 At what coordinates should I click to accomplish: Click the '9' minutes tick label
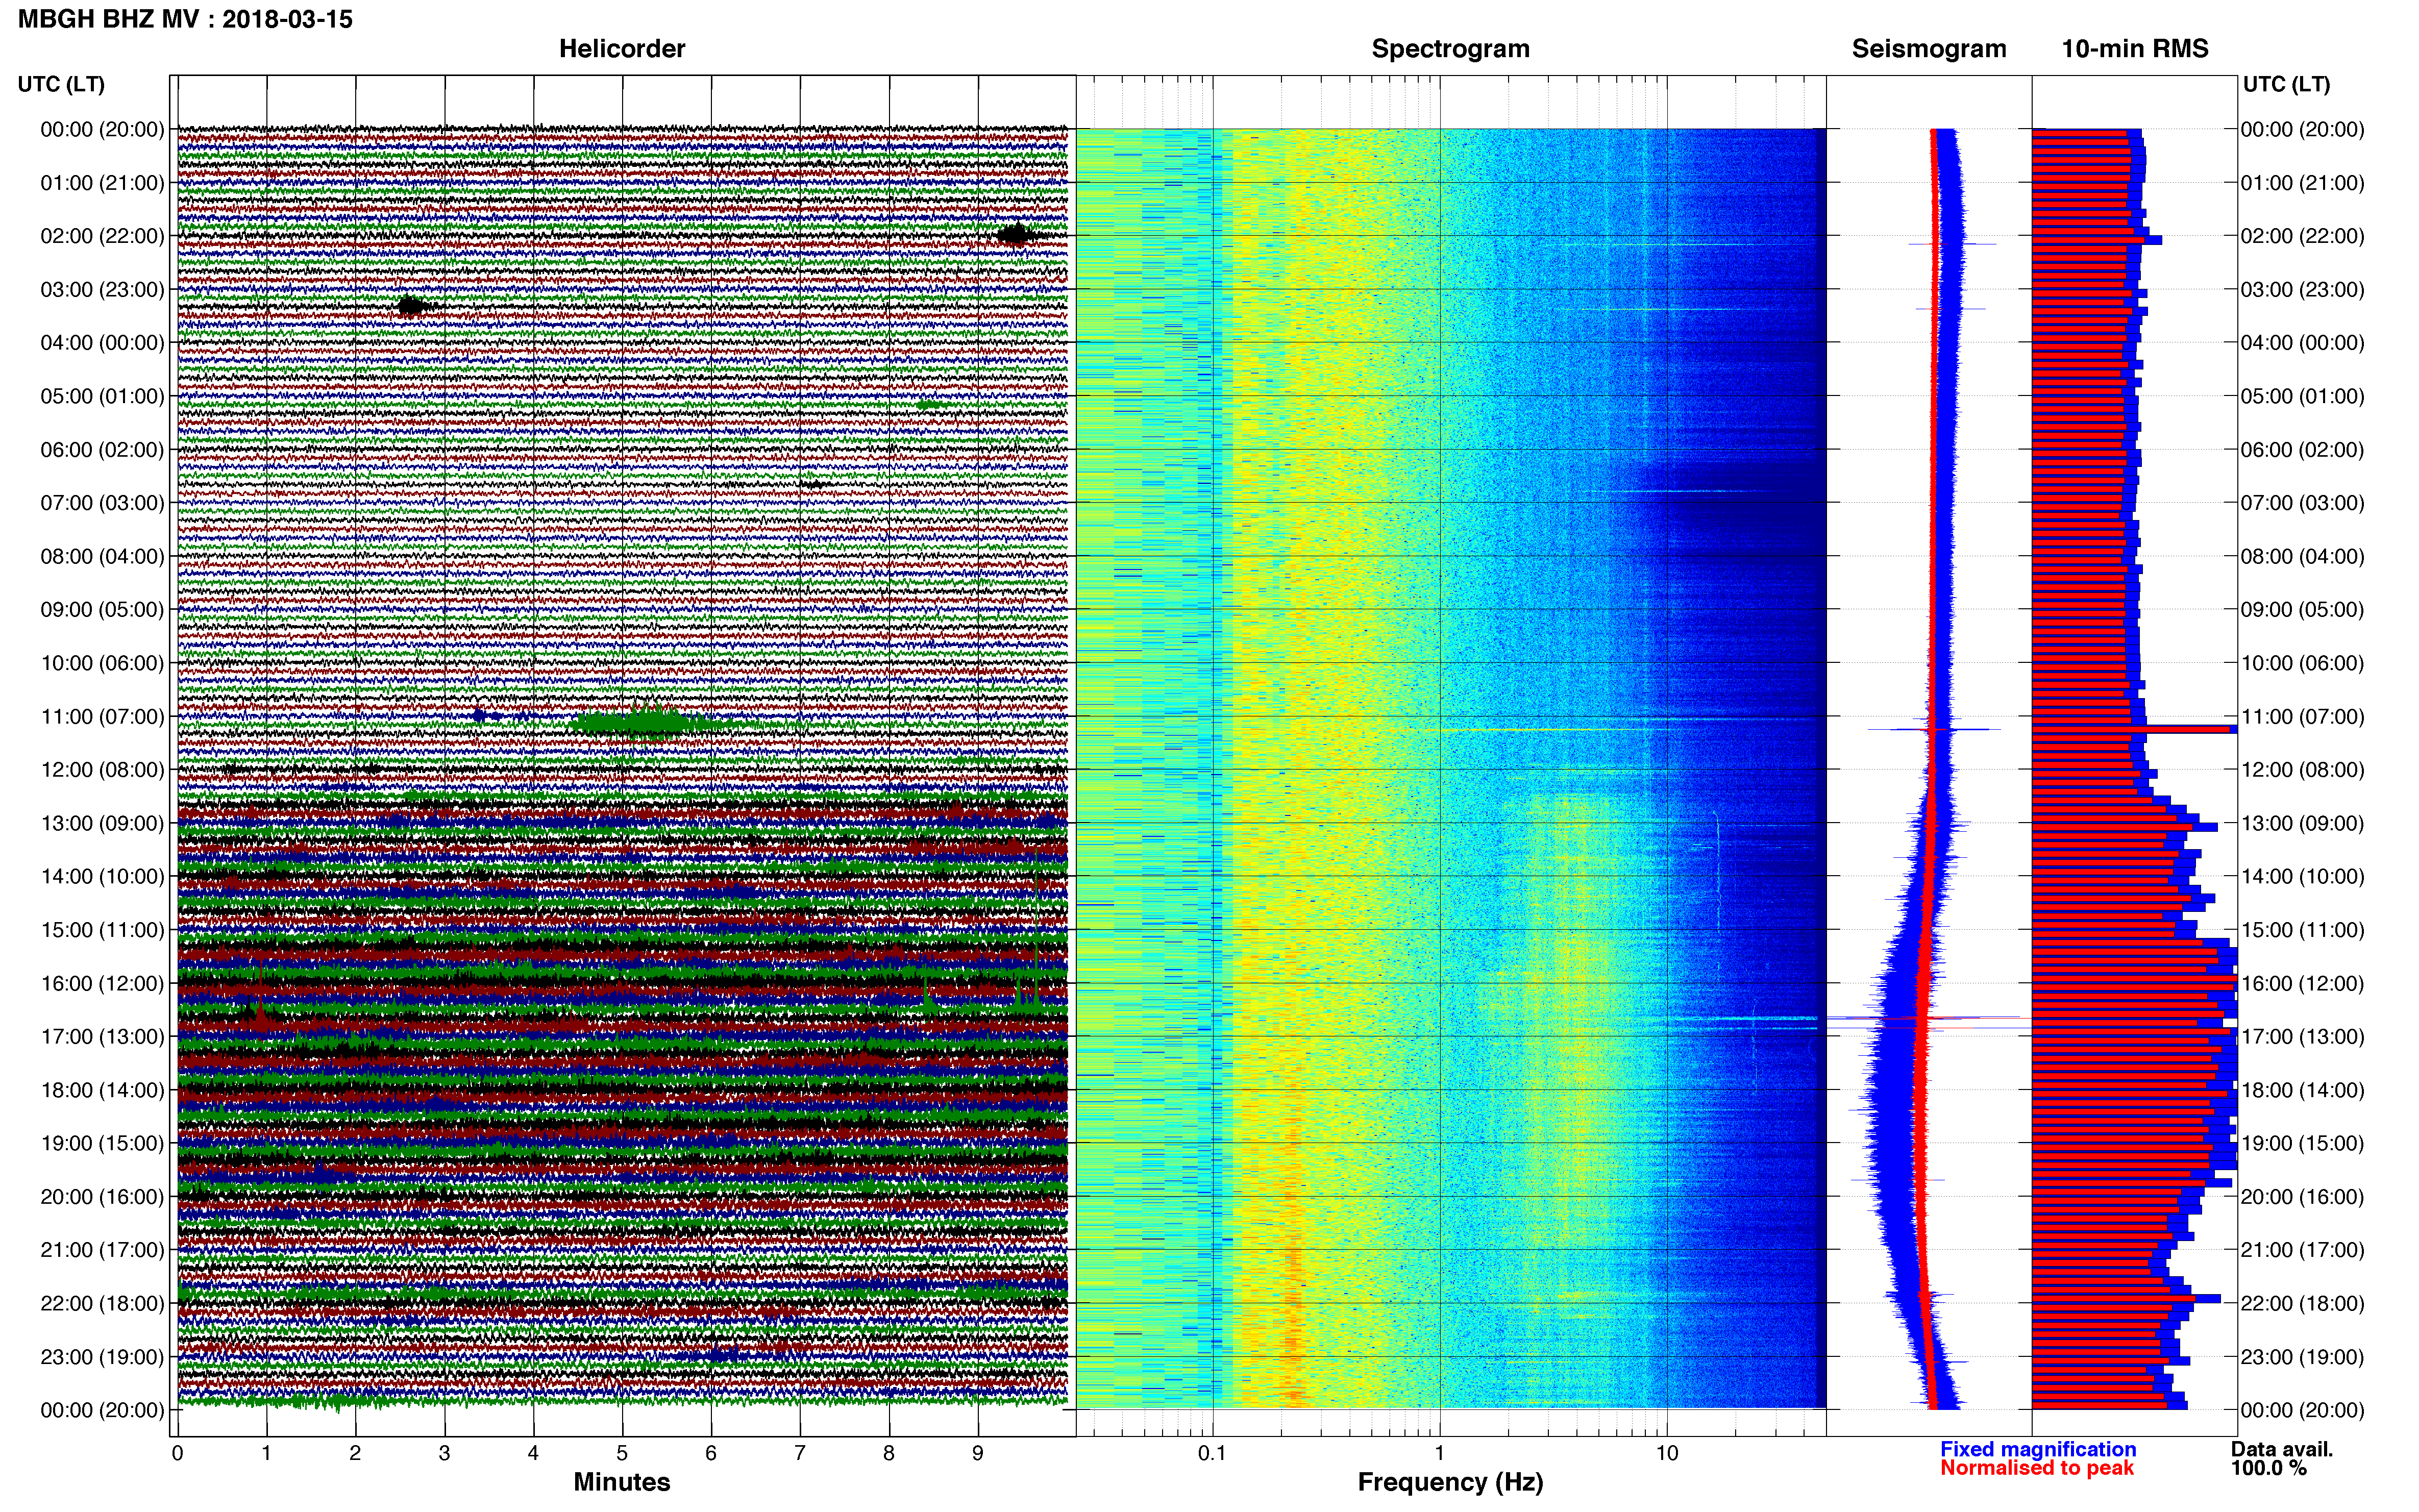pyautogui.click(x=978, y=1453)
